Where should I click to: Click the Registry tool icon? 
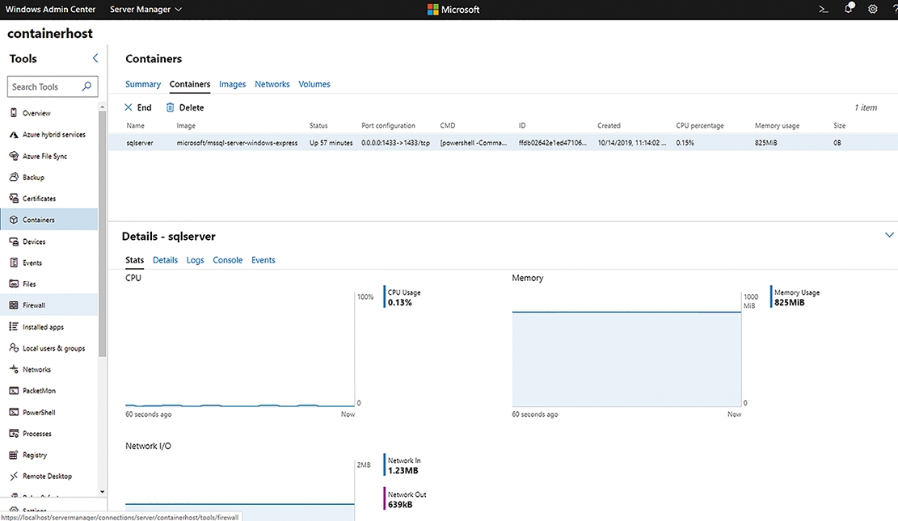14,455
